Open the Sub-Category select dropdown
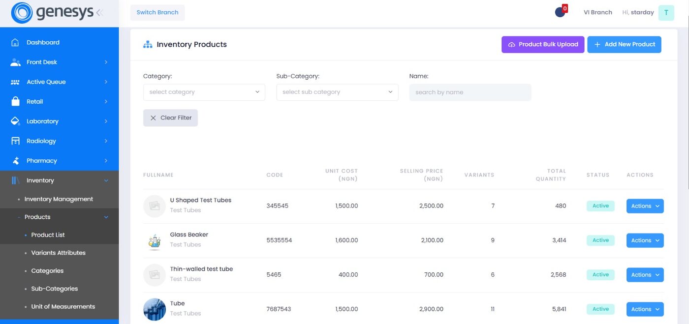 [x=338, y=92]
